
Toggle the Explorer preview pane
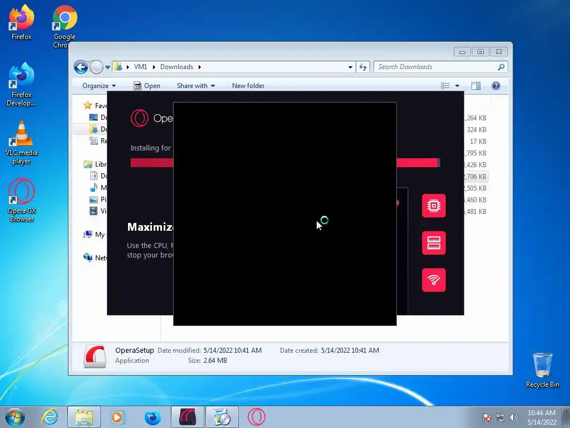[x=476, y=85]
